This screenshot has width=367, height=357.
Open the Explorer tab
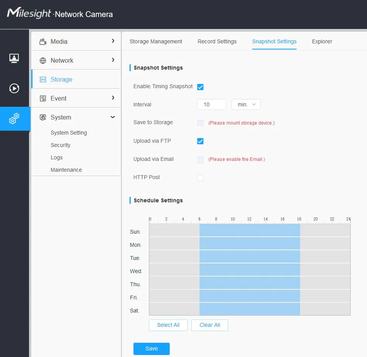point(322,41)
